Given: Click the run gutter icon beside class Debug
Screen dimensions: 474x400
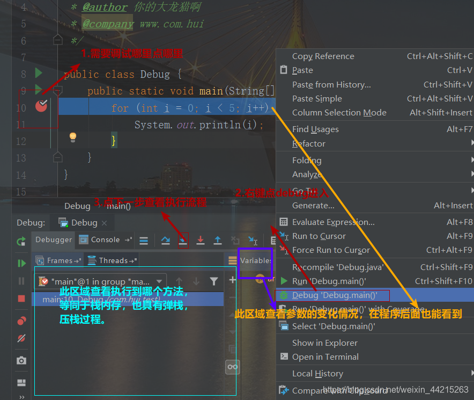Looking at the screenshot, I should [x=39, y=73].
